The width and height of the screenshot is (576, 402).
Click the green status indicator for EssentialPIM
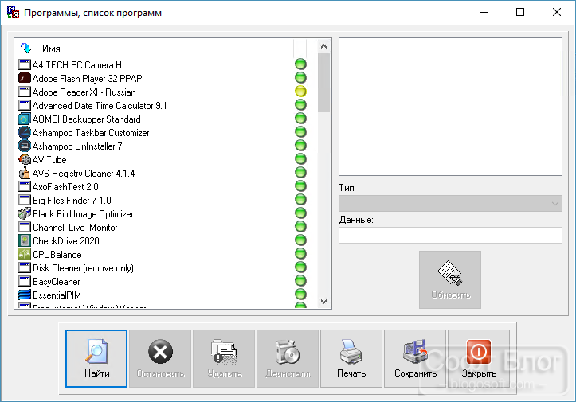coord(300,294)
